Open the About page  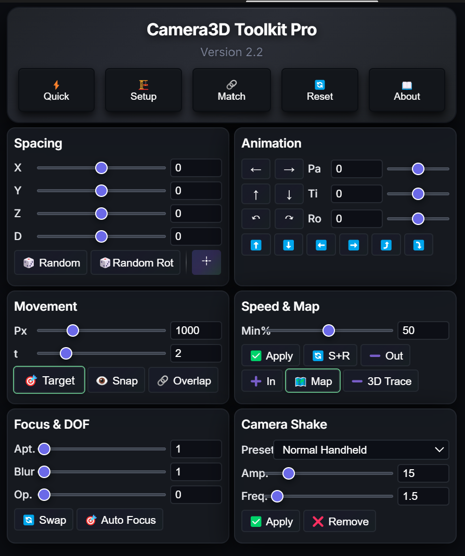pos(407,90)
